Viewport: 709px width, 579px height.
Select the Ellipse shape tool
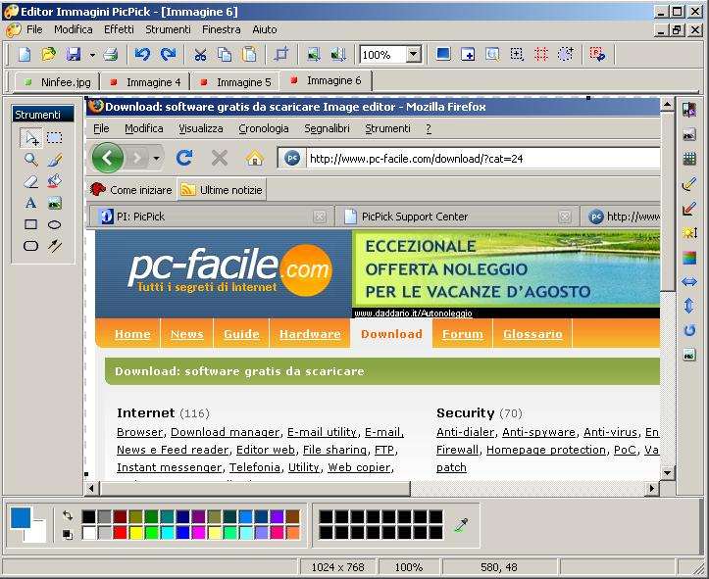pyautogui.click(x=54, y=224)
